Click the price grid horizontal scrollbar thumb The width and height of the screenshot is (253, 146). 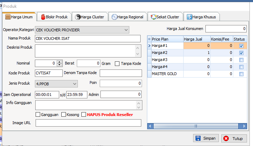(196, 126)
